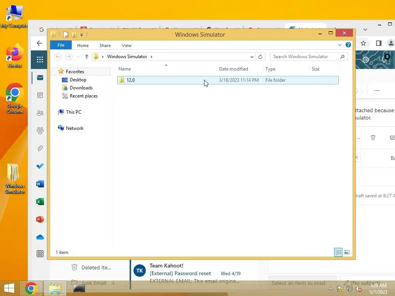This screenshot has width=395, height=296.
Task: Open the My Computer desktop icon
Action: (14, 16)
